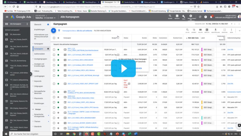
Task: Open Placements in page menu
Action: [38, 98]
